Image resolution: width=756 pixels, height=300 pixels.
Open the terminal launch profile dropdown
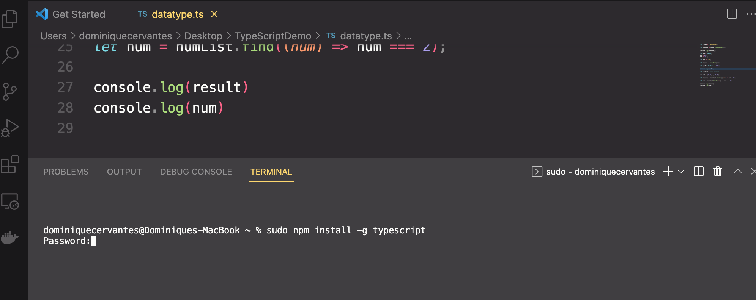[681, 172]
